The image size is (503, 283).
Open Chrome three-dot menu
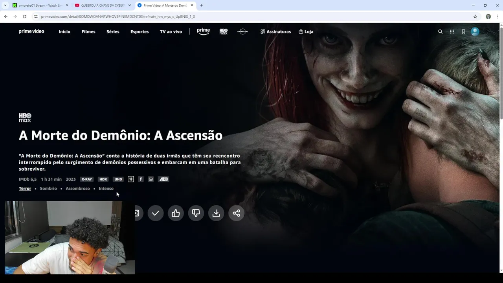[498, 17]
